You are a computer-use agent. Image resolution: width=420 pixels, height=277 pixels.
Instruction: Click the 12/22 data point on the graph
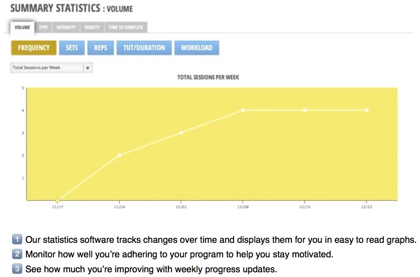pos(367,110)
